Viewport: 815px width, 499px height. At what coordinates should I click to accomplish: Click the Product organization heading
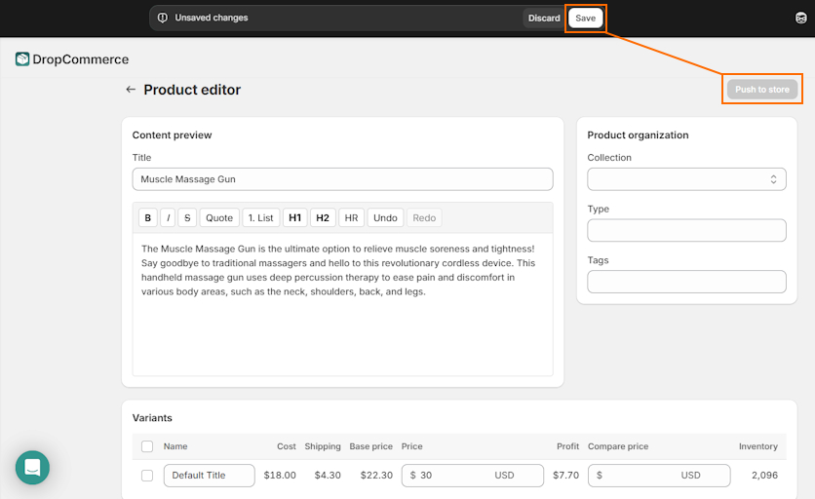[x=638, y=135]
